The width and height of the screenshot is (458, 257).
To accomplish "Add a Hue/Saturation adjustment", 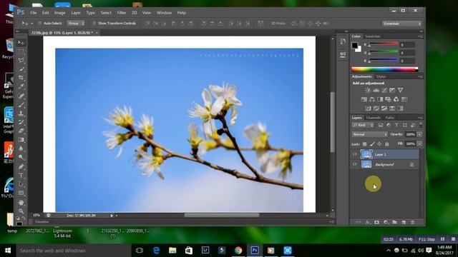I will coord(364,99).
